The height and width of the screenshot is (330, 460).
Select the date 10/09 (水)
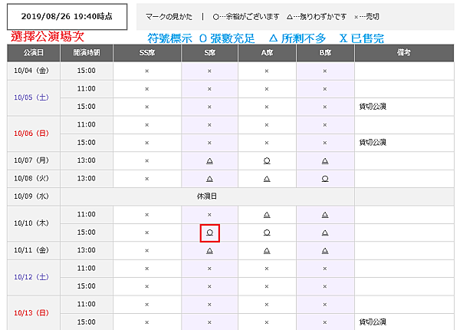[x=31, y=196]
